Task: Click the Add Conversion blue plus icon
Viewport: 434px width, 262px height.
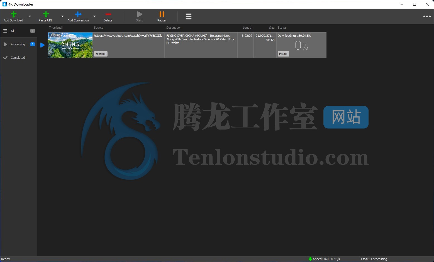Action: tap(78, 14)
